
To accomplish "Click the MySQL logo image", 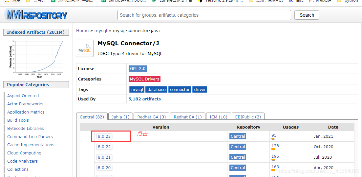I will click(85, 48).
